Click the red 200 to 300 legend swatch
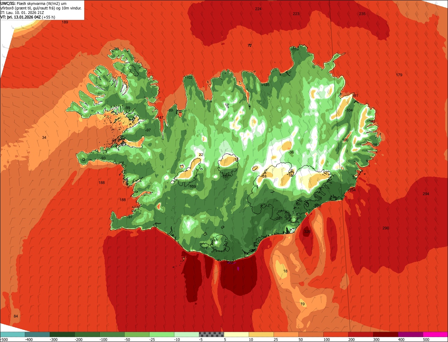The image size is (448, 342). [x=360, y=334]
